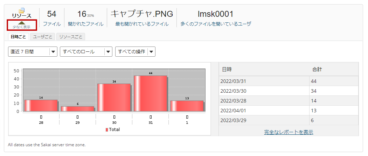368x156 pixels.
Task: Click the 合計 column header
Action: (x=317, y=69)
